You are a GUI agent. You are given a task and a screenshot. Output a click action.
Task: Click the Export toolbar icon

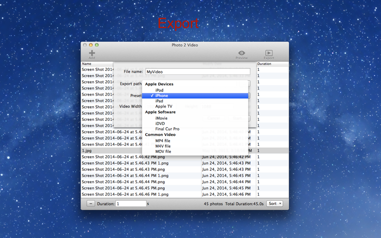269,53
